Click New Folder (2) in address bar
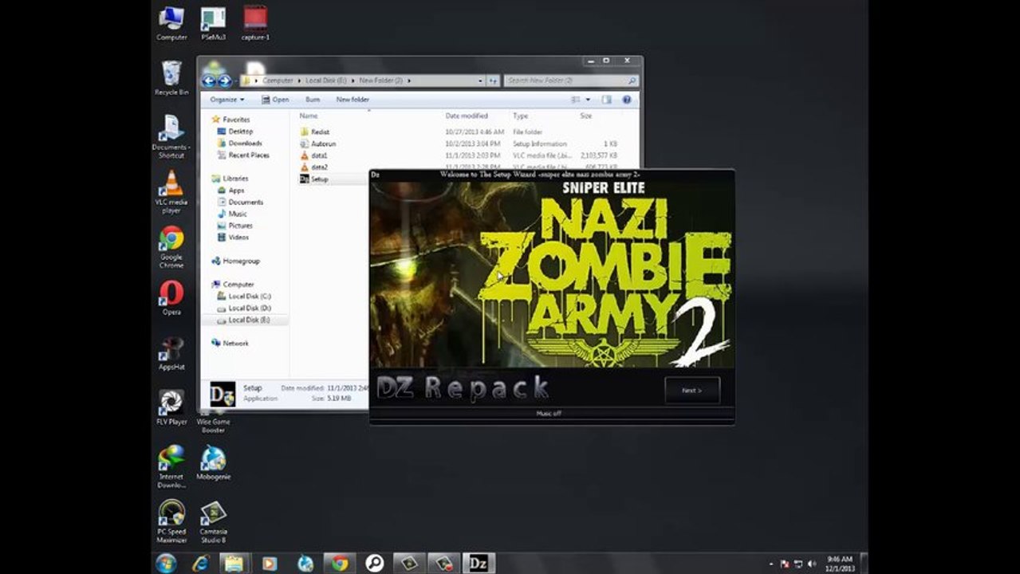Viewport: 1020px width, 574px height. tap(381, 81)
